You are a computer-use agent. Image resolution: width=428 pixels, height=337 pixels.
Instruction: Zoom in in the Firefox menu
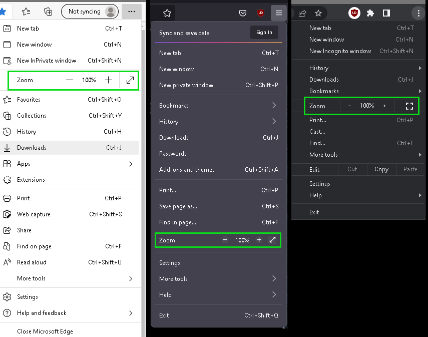(259, 240)
